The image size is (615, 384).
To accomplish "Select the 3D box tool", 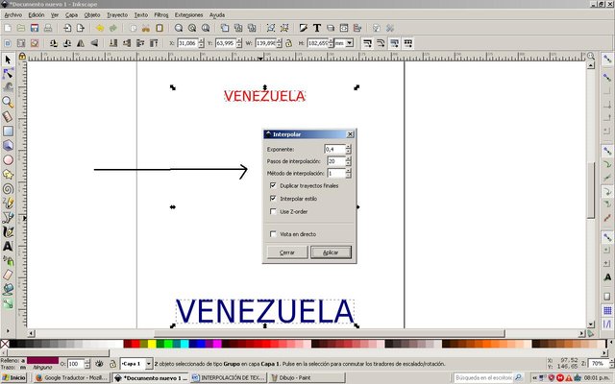I will (8, 145).
